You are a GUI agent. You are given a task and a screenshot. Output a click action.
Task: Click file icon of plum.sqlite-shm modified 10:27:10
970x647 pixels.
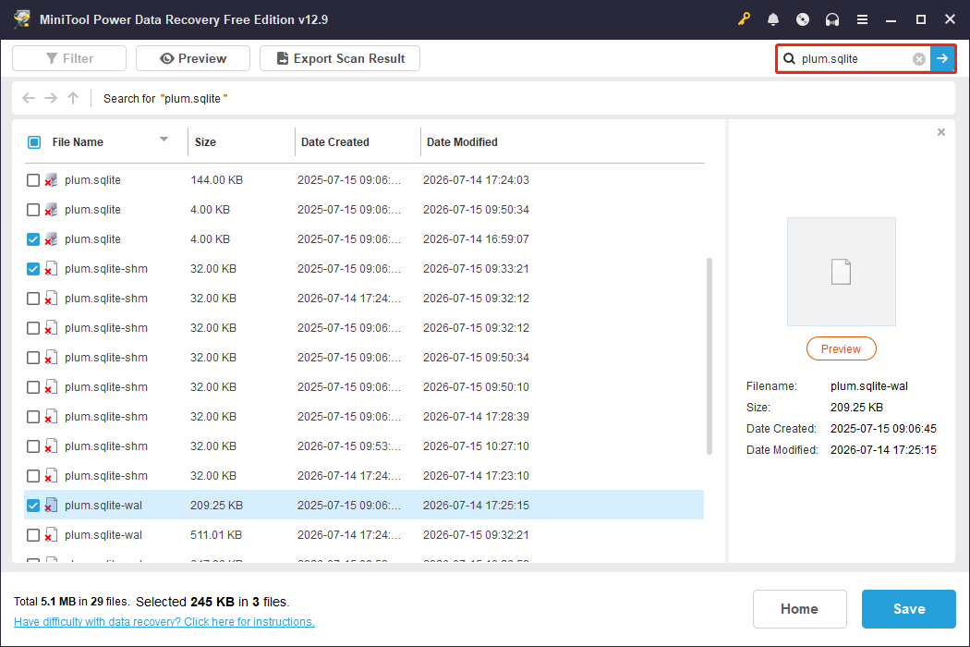pos(52,446)
